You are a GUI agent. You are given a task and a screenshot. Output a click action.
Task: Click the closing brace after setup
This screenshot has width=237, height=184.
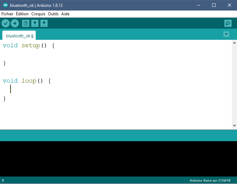pos(4,63)
